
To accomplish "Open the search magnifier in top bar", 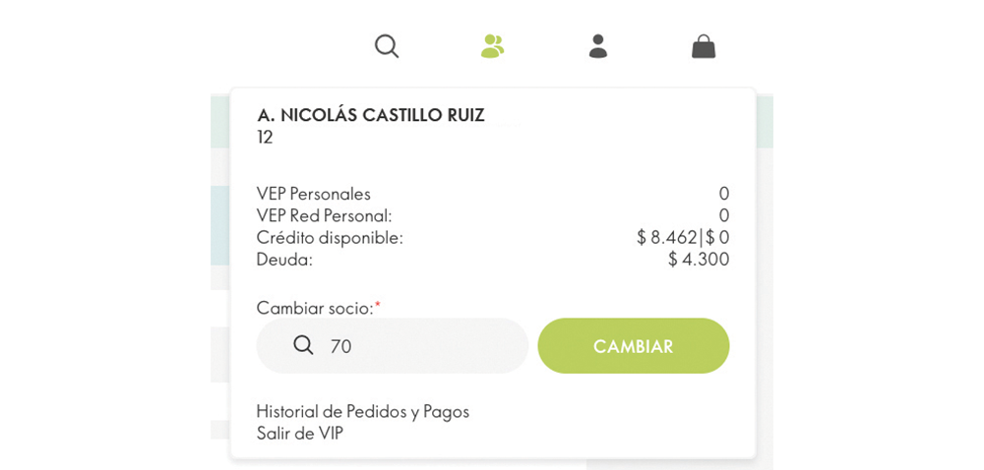I will pyautogui.click(x=387, y=46).
